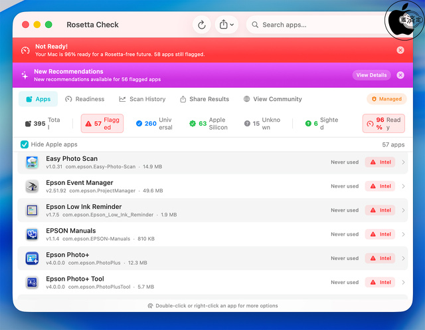Image resolution: width=425 pixels, height=330 pixels.
Task: Click sparkle icon in Recommendations banner
Action: click(25, 75)
